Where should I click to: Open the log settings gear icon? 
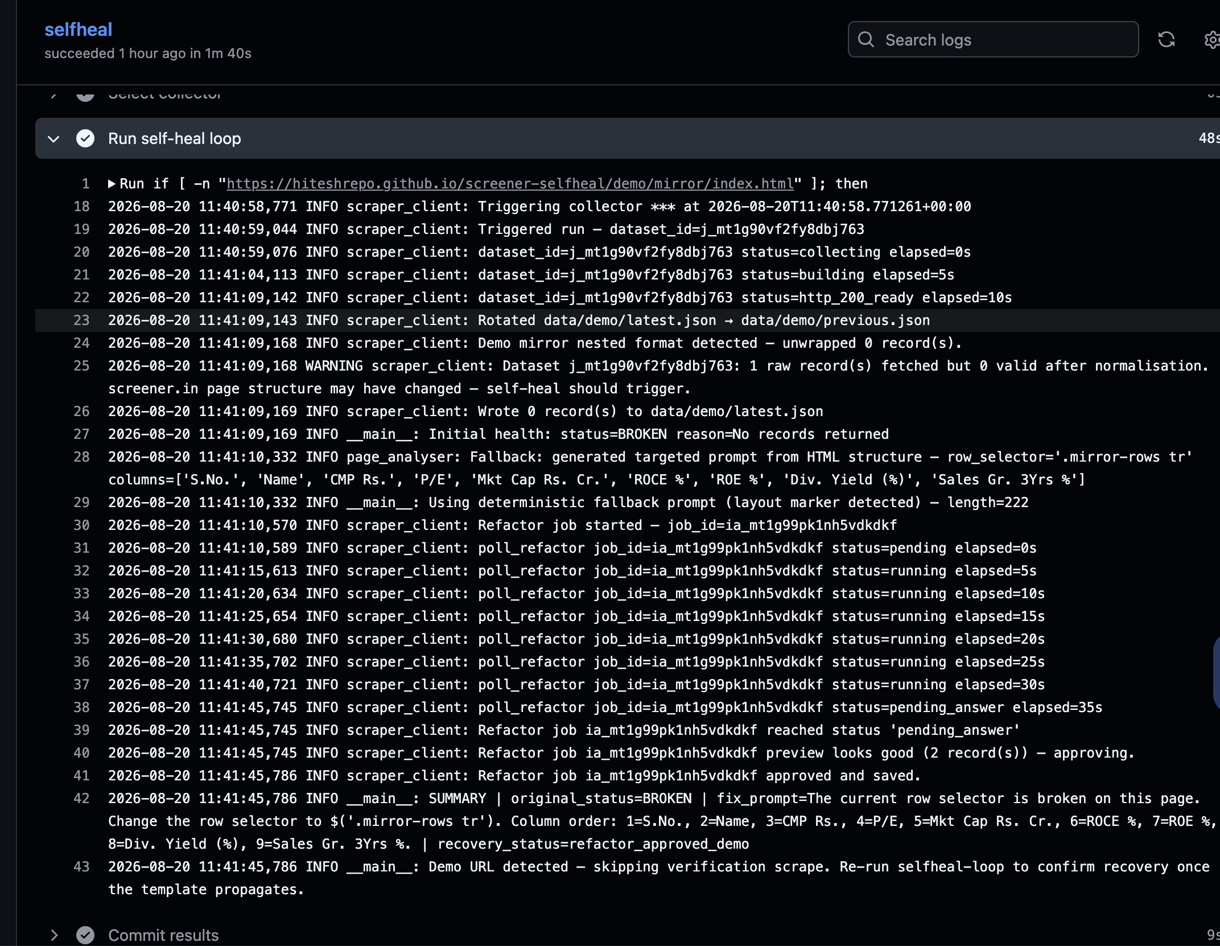1212,40
